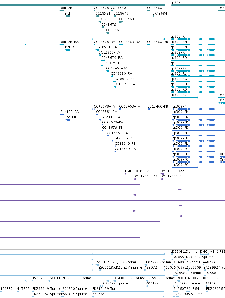Click polypeptide CG13461-PA
225x298 pixels.
(117, 133)
